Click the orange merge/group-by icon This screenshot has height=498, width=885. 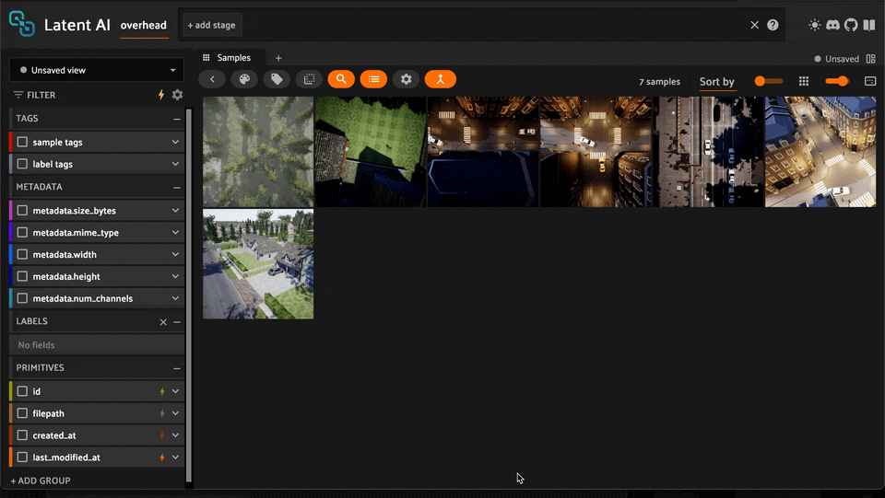coord(441,79)
